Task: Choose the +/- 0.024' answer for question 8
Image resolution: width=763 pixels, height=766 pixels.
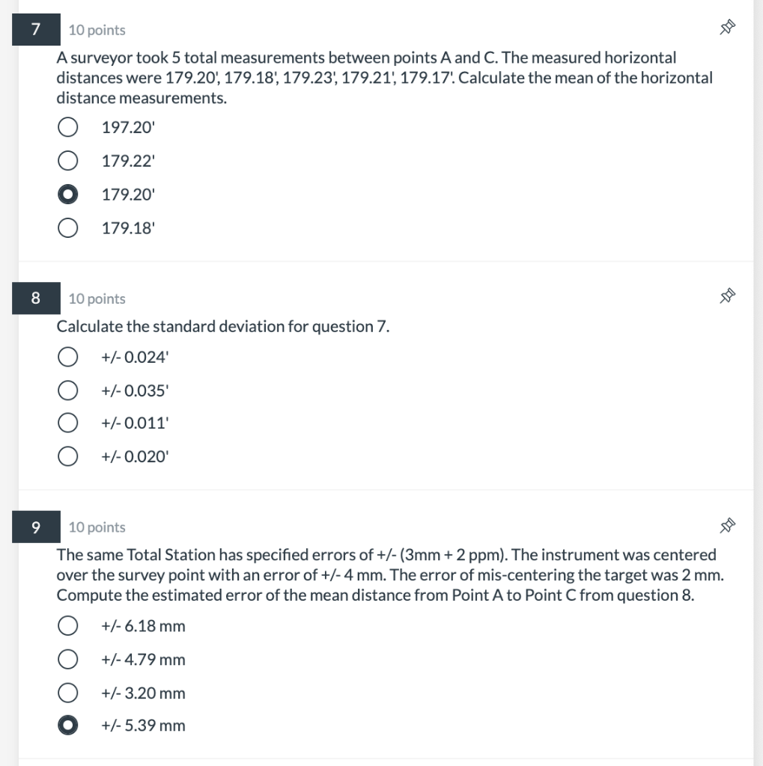Action: pyautogui.click(x=67, y=357)
